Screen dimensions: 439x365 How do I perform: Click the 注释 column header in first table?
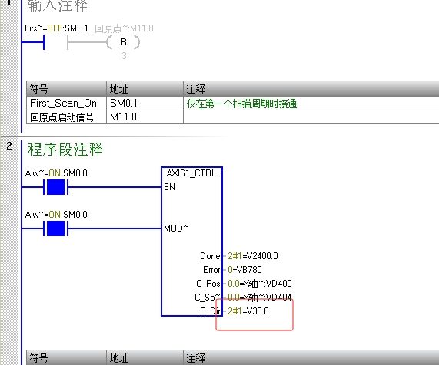(x=311, y=89)
